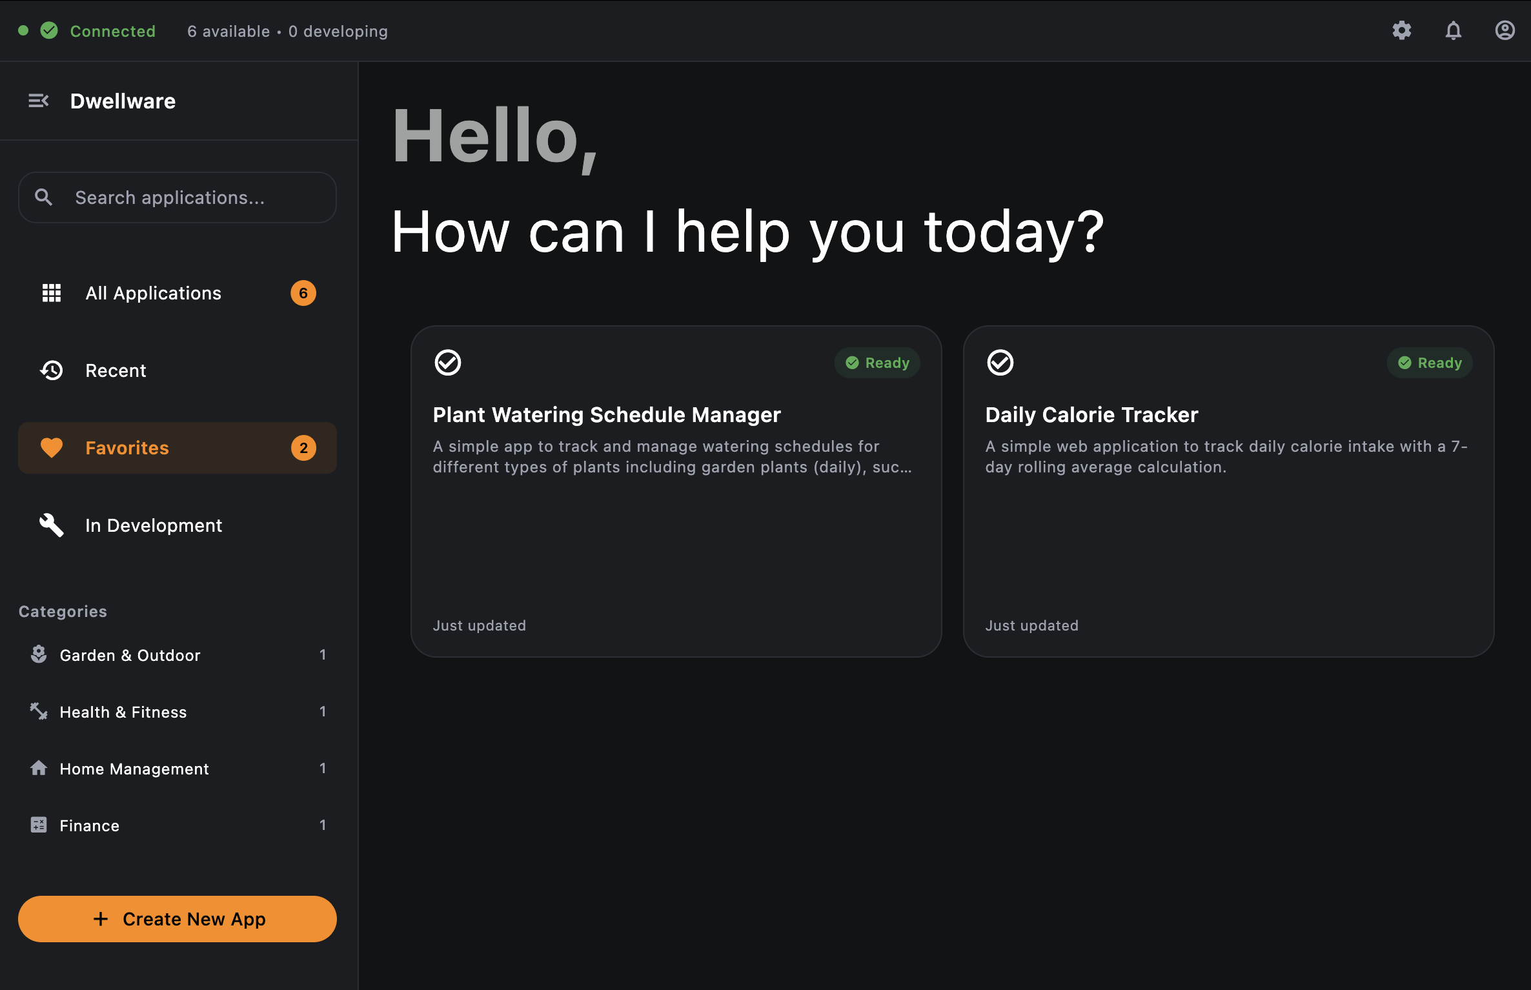Screen dimensions: 1531x990
Task: Select the Home Management category
Action: pos(134,769)
